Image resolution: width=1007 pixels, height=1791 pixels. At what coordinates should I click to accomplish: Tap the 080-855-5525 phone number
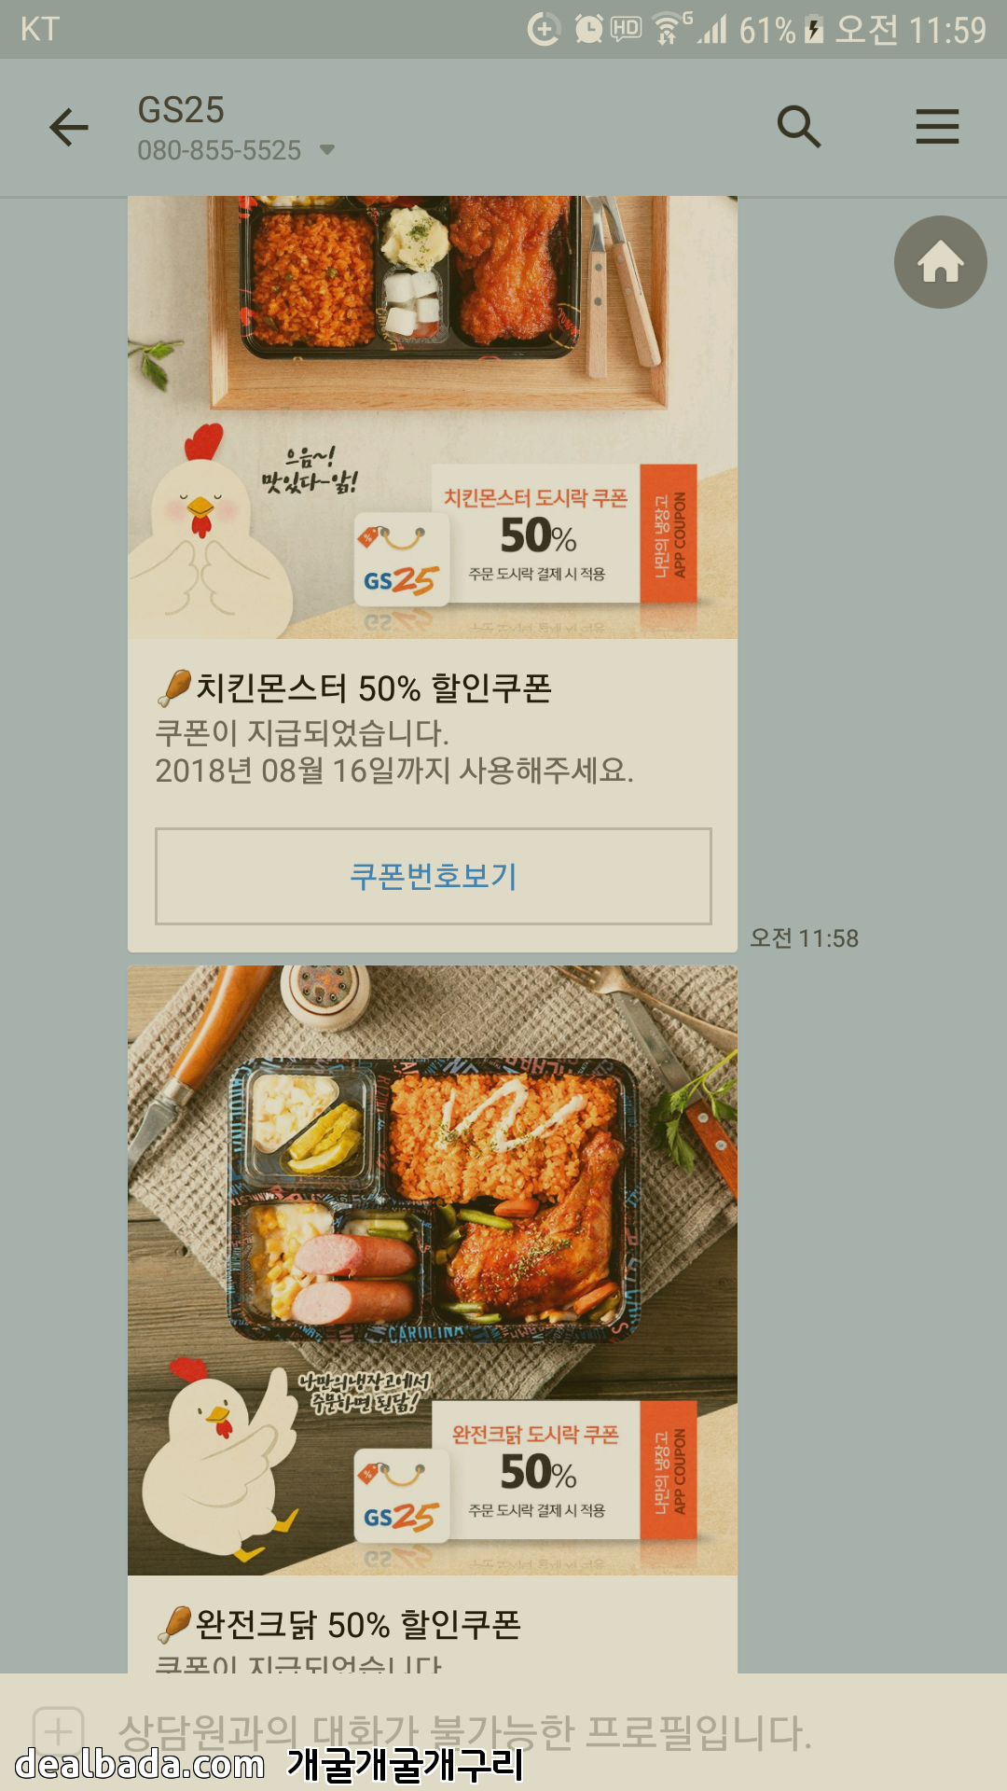click(x=219, y=150)
